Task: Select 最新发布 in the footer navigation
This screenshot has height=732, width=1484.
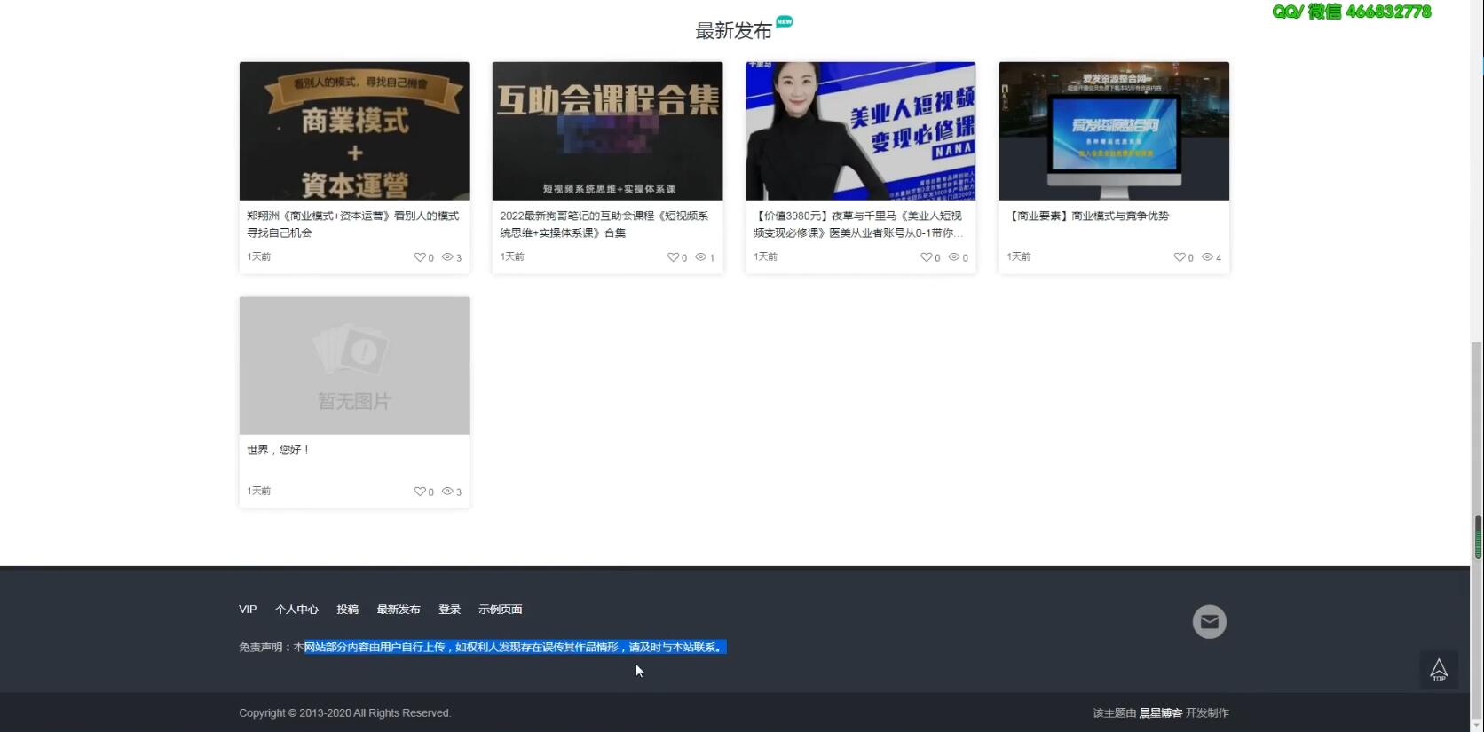Action: 399,610
